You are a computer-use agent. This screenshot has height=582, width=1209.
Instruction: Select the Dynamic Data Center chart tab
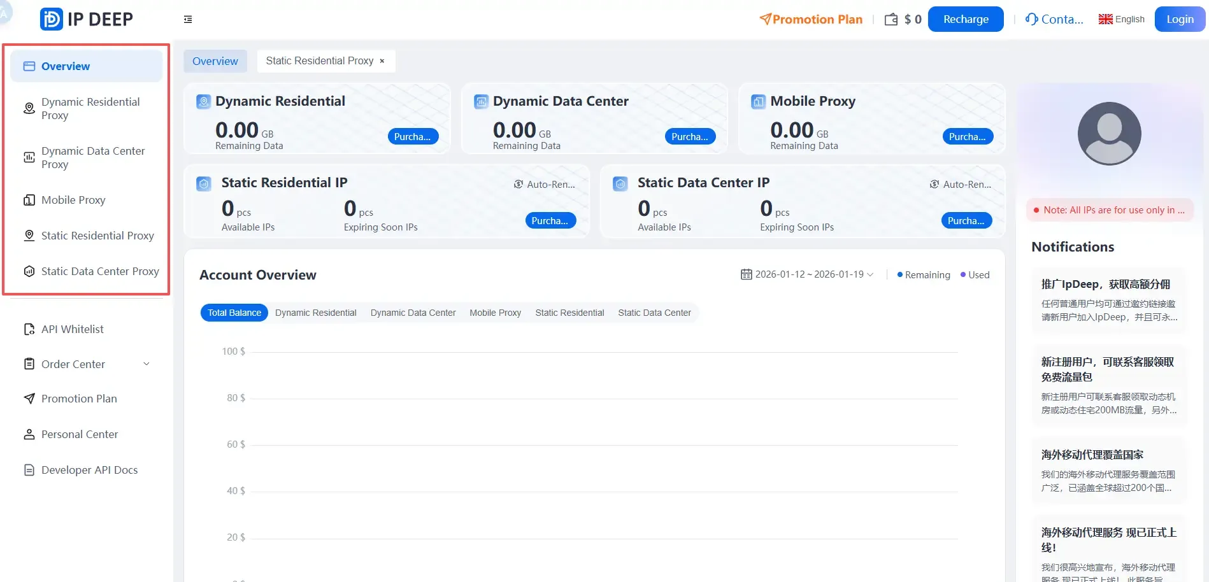(413, 313)
